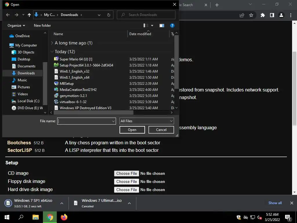Open the dialog Help icon

[x=172, y=26]
